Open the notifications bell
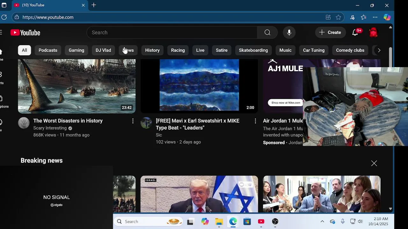The image size is (408, 229). (x=355, y=32)
